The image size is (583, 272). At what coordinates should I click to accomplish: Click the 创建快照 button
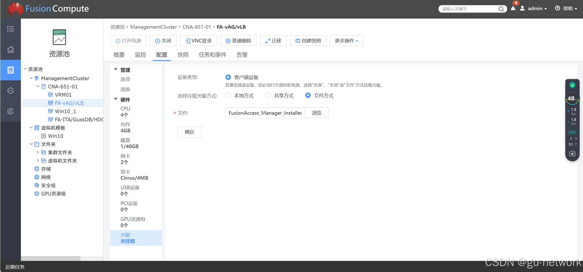(x=308, y=41)
